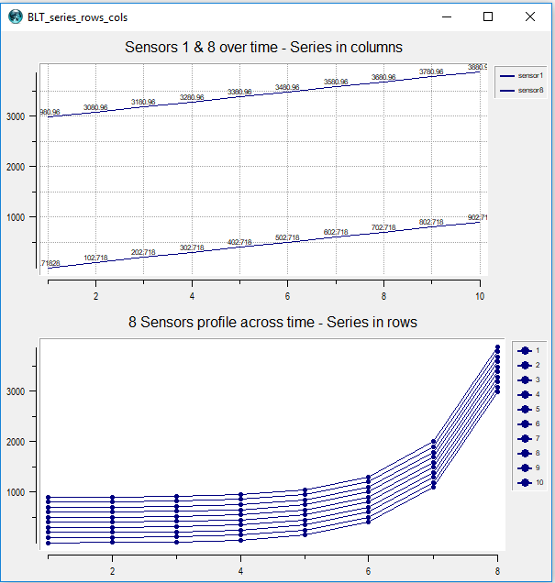Toggle series 5 in bottom chart legend
The width and height of the screenshot is (555, 583).
tap(528, 409)
